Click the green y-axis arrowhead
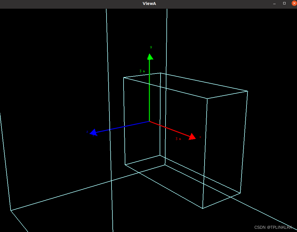This screenshot has width=297, height=232. [150, 57]
